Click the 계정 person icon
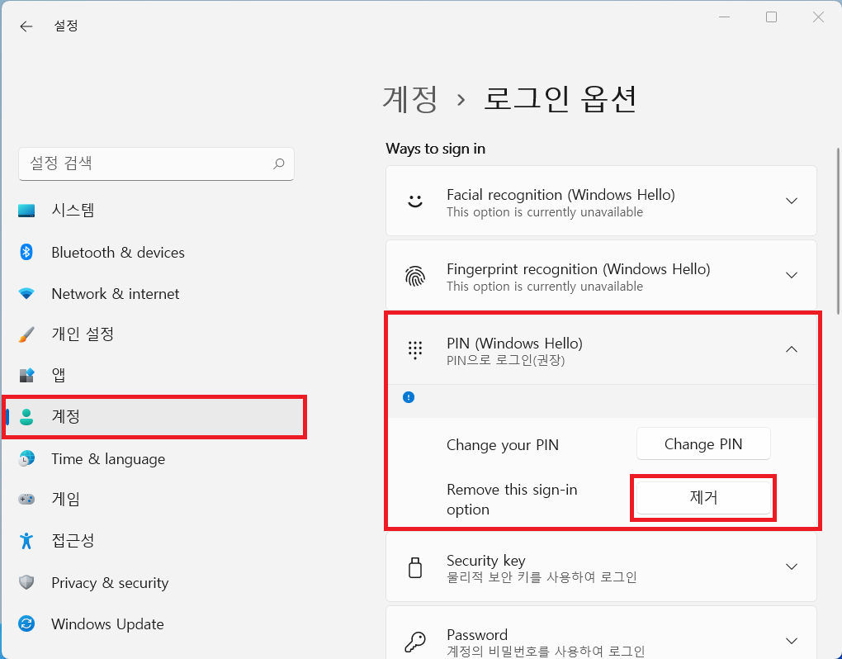 pos(26,416)
